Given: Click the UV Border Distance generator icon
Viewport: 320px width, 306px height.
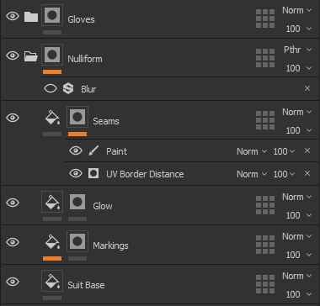Looking at the screenshot, I should (x=93, y=173).
